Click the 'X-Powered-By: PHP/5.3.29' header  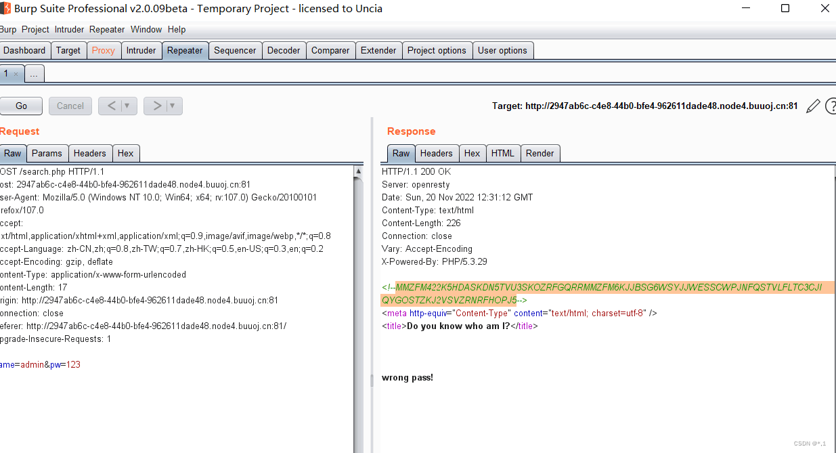pyautogui.click(x=435, y=261)
